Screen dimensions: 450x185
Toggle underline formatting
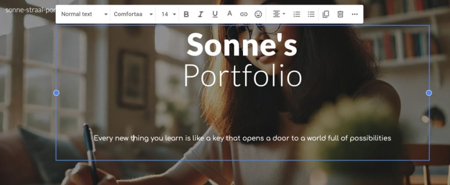215,14
